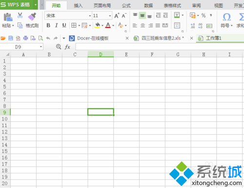The height and width of the screenshot is (188, 244).
Task: Open the font size 11 dropdown
Action: coord(110,16)
